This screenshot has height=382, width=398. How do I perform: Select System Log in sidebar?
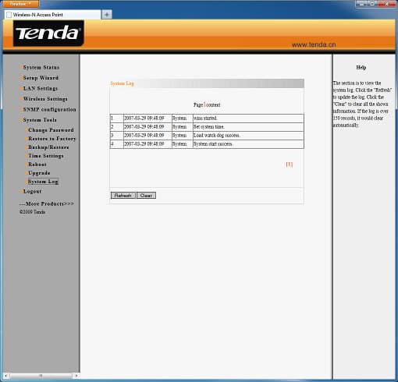[x=43, y=182]
